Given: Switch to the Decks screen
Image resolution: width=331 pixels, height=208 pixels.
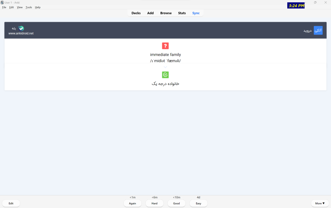Looking at the screenshot, I should pos(136,13).
